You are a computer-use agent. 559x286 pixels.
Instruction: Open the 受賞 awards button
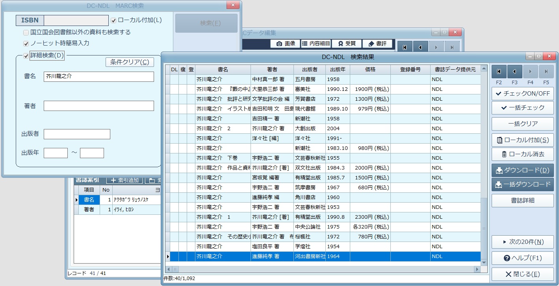click(x=347, y=44)
